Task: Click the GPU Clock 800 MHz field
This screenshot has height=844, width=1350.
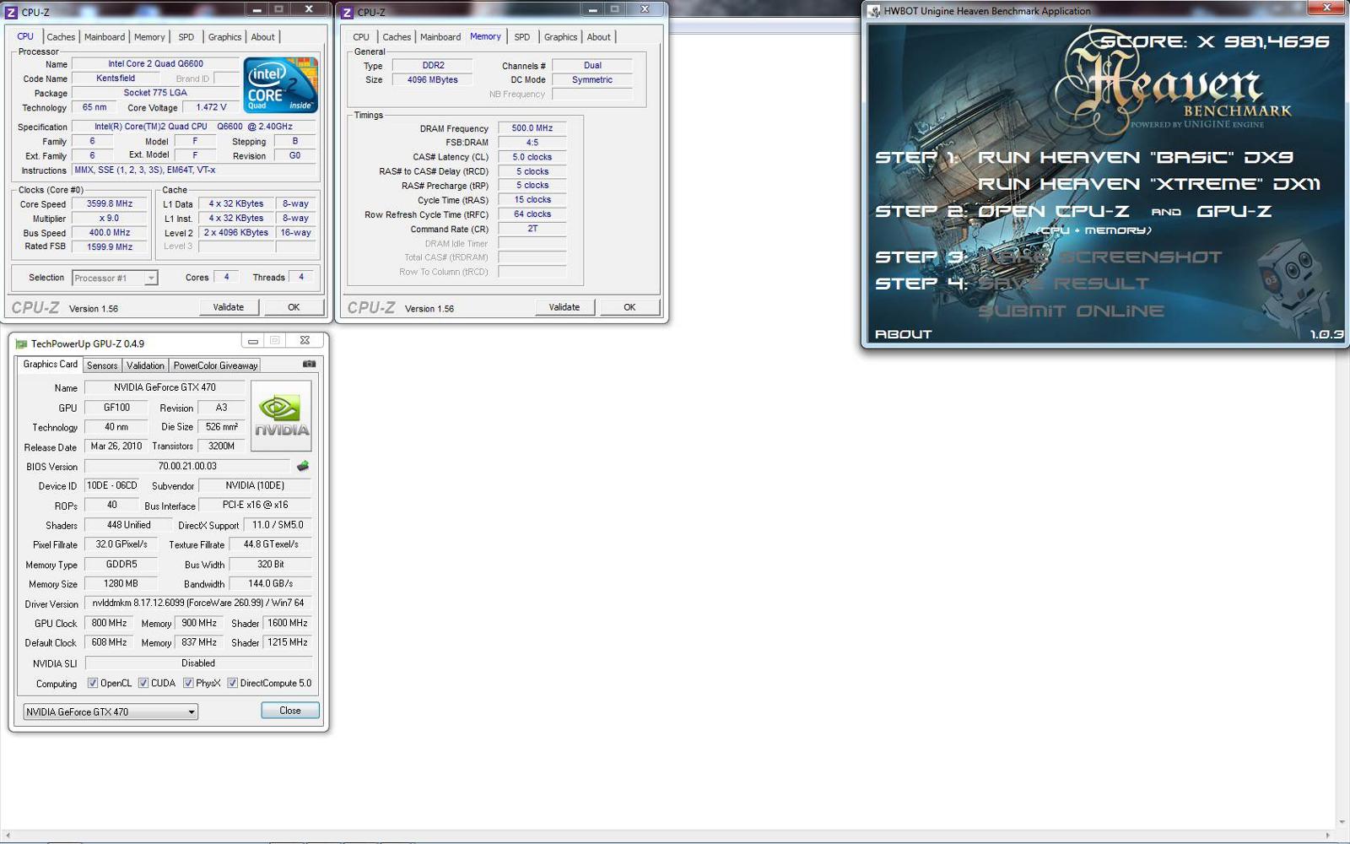Action: (109, 623)
